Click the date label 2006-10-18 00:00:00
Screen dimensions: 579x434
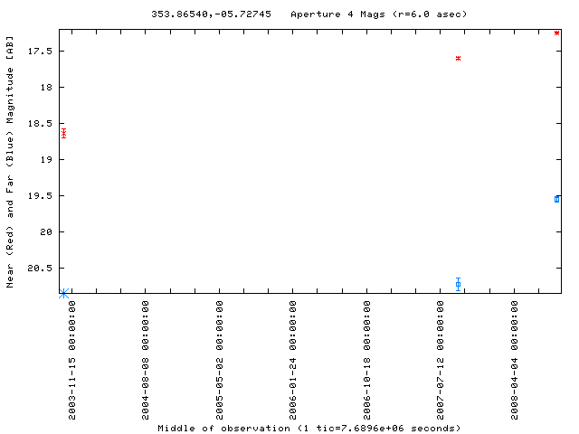[x=366, y=360]
